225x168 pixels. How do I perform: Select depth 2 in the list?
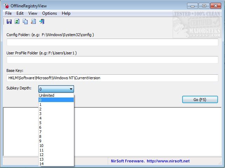click(x=56, y=109)
